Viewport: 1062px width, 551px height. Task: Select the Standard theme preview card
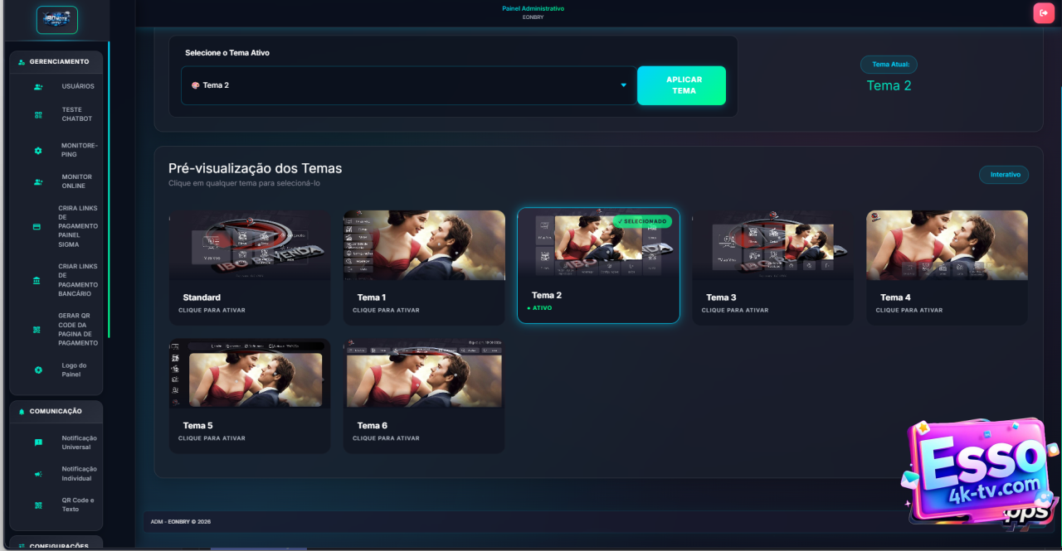250,267
